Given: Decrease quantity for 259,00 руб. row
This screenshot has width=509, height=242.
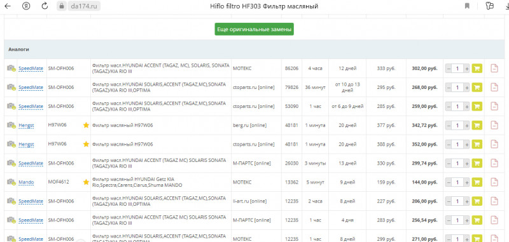Looking at the screenshot, I should pyautogui.click(x=449, y=106).
